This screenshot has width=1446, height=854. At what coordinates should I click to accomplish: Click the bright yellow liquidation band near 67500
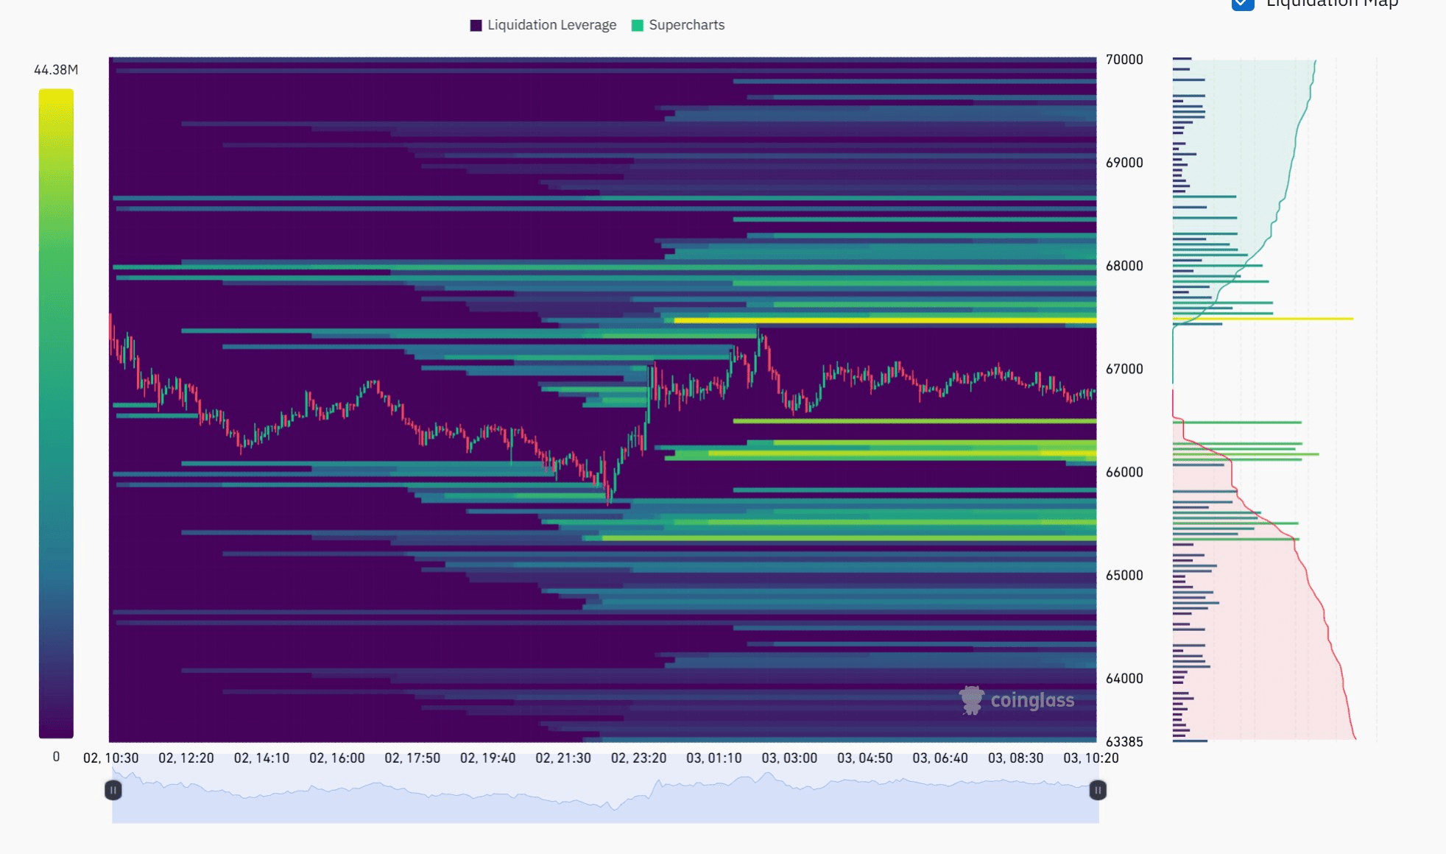[x=884, y=320]
